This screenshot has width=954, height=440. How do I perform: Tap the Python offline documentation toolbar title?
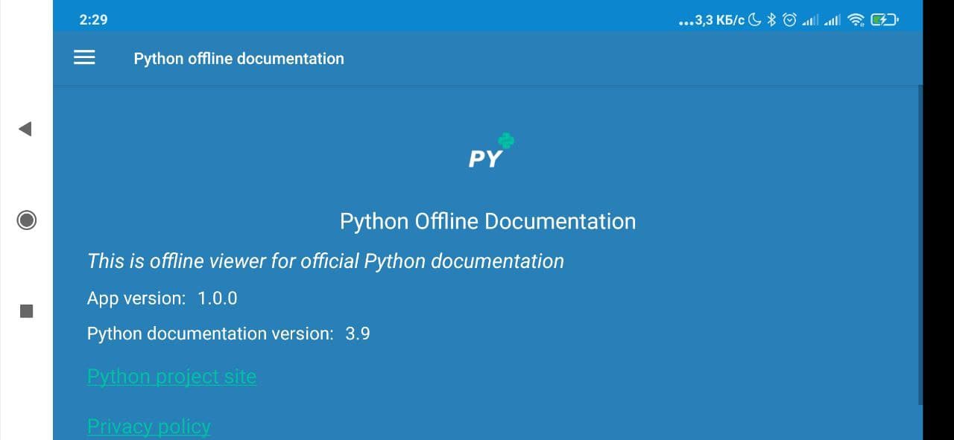[x=238, y=59]
